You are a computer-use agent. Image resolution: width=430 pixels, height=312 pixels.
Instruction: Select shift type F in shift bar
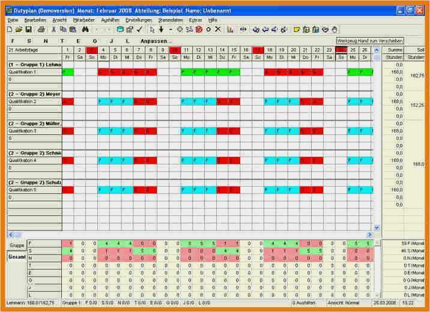[x=13, y=41]
